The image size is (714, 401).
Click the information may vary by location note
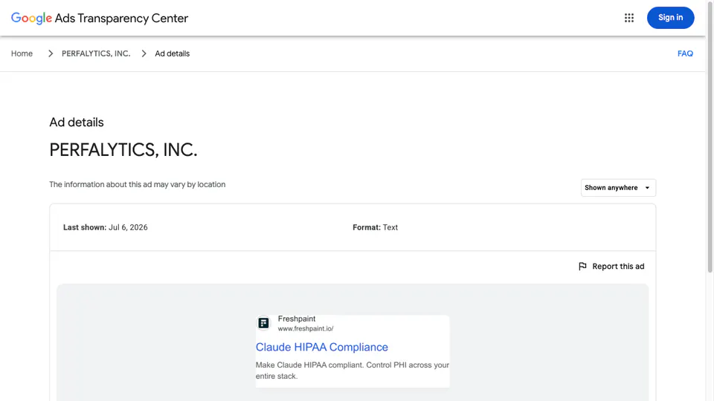coord(138,185)
